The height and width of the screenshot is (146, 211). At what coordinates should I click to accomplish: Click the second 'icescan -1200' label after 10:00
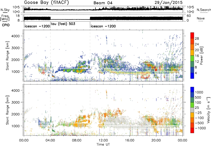coord(103,26)
